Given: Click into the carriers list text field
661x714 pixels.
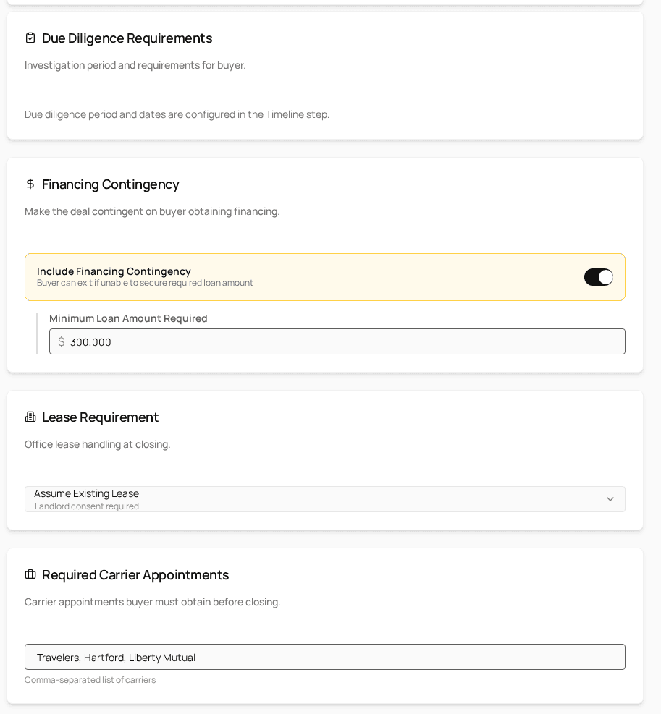Looking at the screenshot, I should coord(324,657).
